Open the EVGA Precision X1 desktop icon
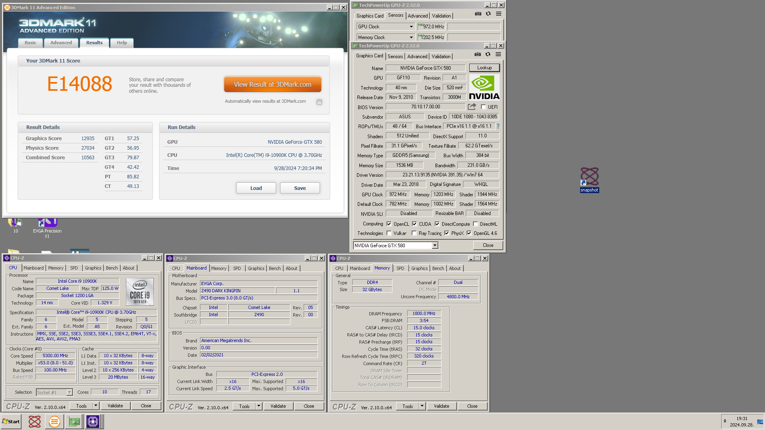This screenshot has width=765, height=430. point(47,228)
